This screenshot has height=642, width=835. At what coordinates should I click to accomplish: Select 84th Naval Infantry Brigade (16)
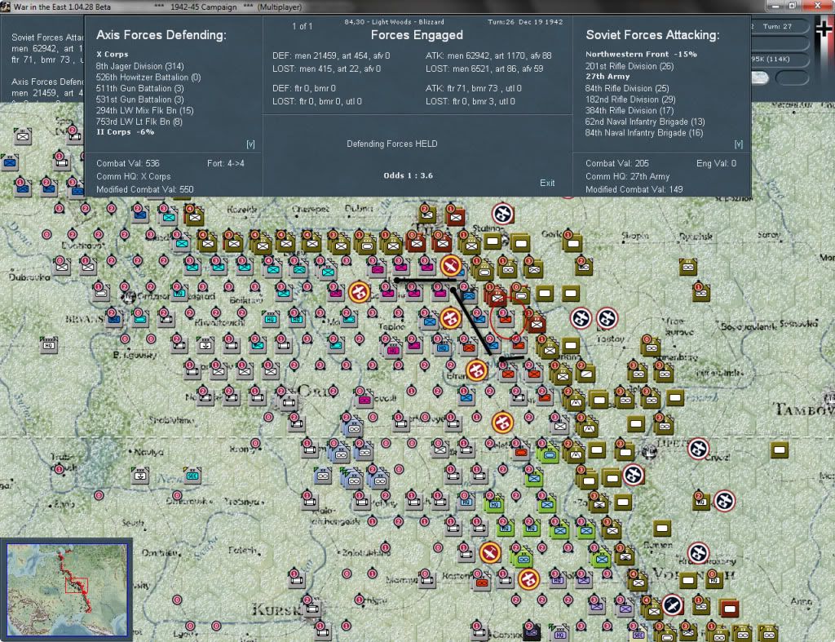[x=644, y=133]
